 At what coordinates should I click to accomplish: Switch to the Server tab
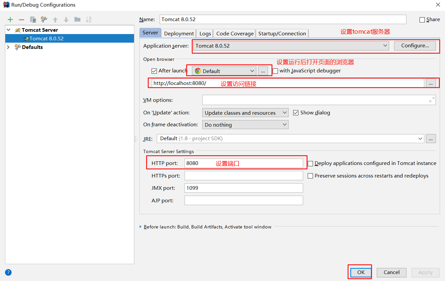150,33
